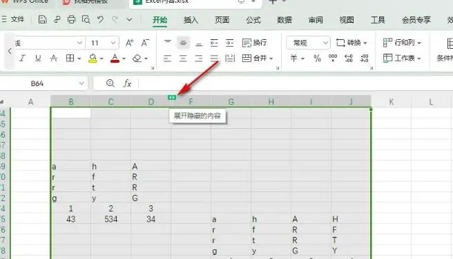Image resolution: width=453 pixels, height=259 pixels.
Task: Redo the last undone action
Action: click(115, 19)
